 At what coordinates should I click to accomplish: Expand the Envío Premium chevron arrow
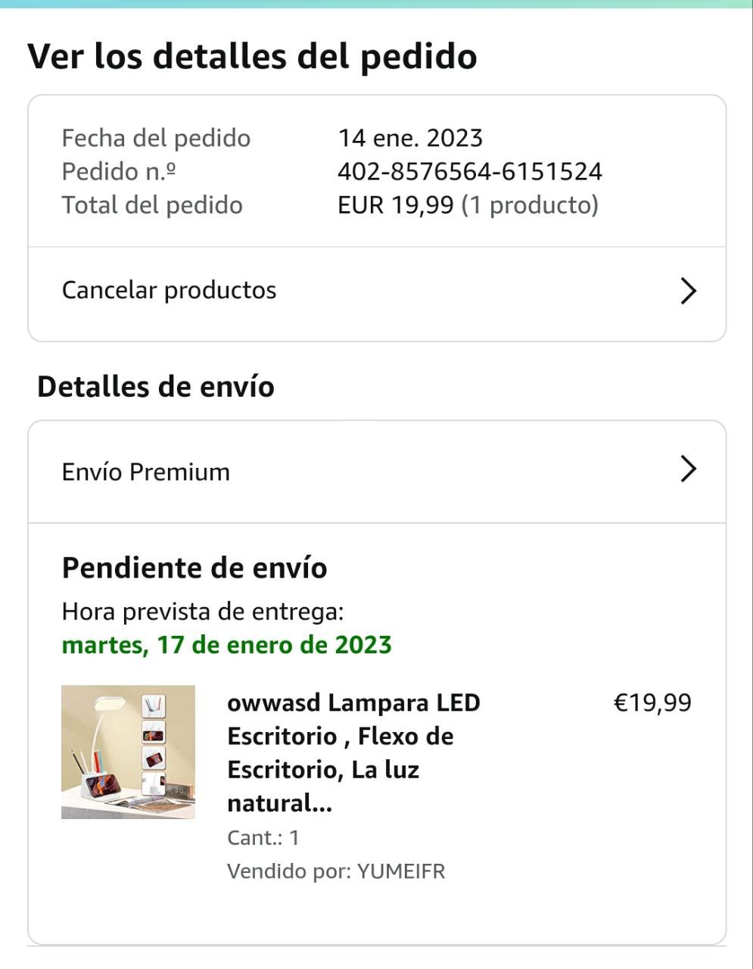[x=687, y=470]
